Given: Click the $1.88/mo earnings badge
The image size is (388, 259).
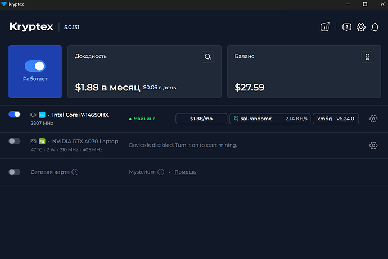Looking at the screenshot, I should (x=201, y=119).
